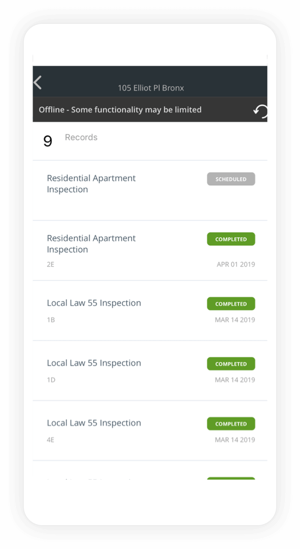Screen dimensions: 300x549
Task: Select the gray SCHEDULED status badge
Action: pyautogui.click(x=231, y=179)
